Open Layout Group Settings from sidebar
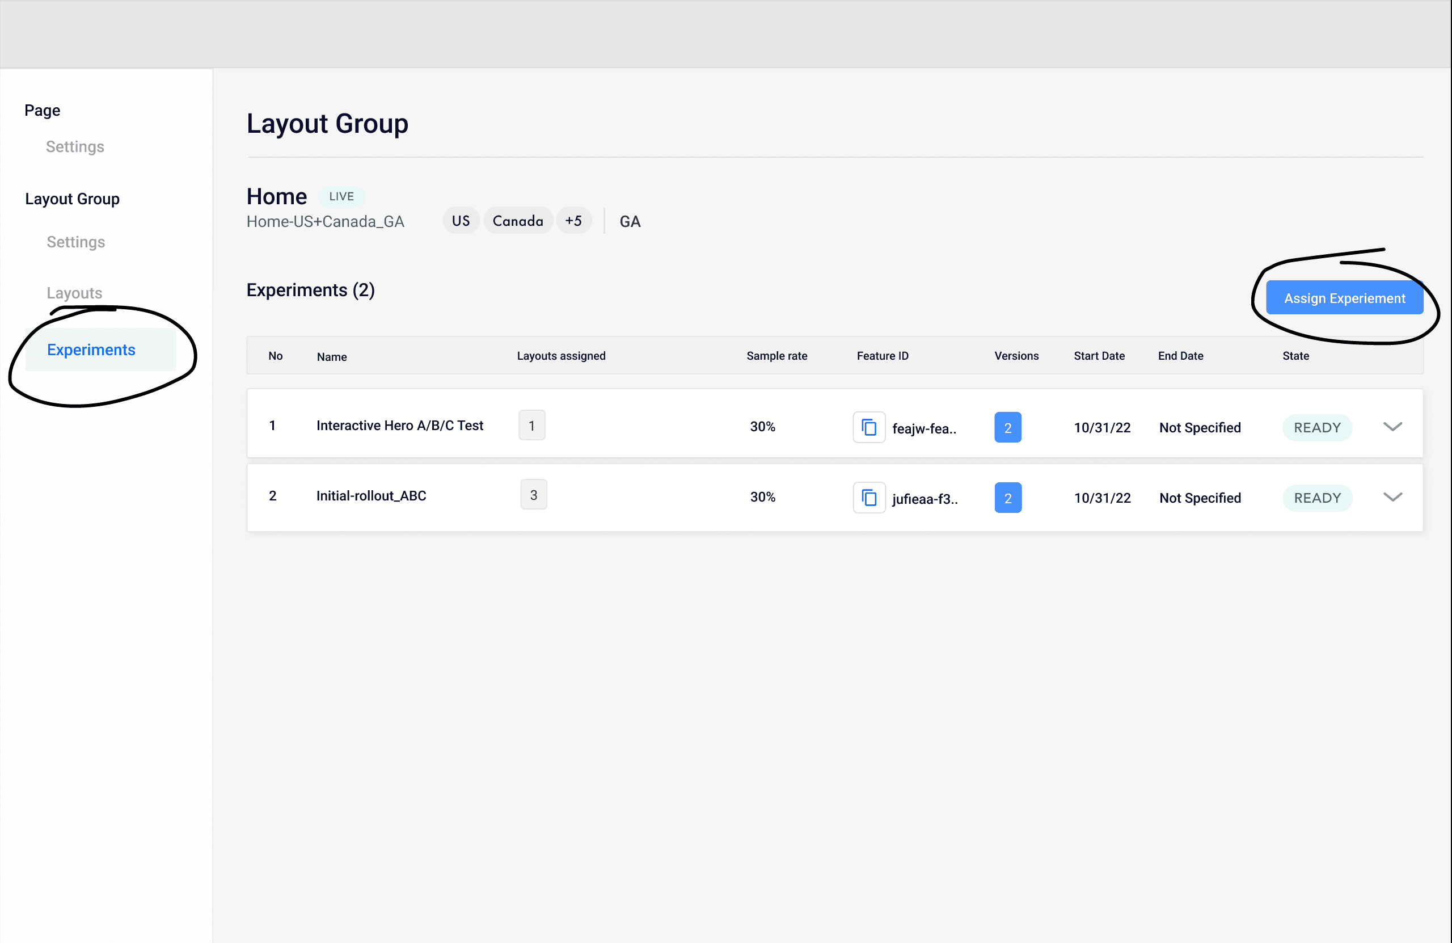 point(75,242)
